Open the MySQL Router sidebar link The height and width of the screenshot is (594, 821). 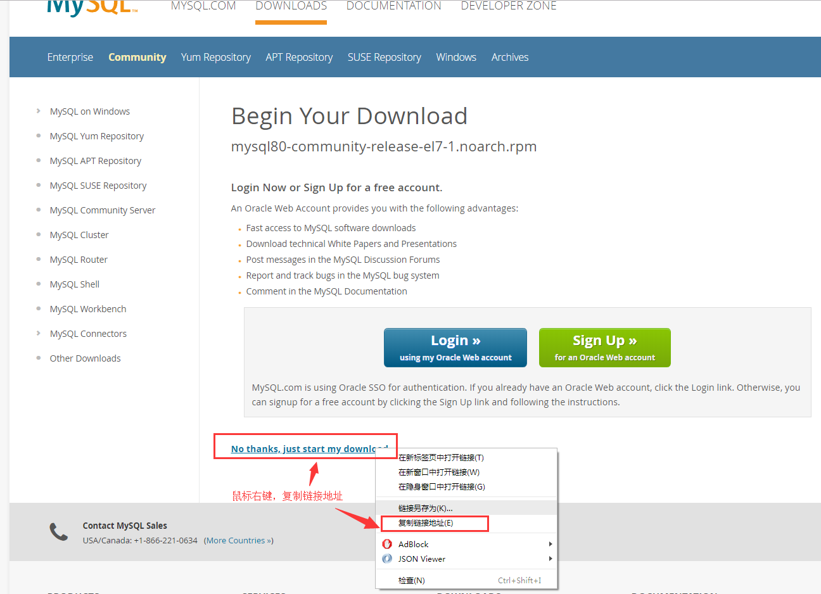tap(79, 260)
